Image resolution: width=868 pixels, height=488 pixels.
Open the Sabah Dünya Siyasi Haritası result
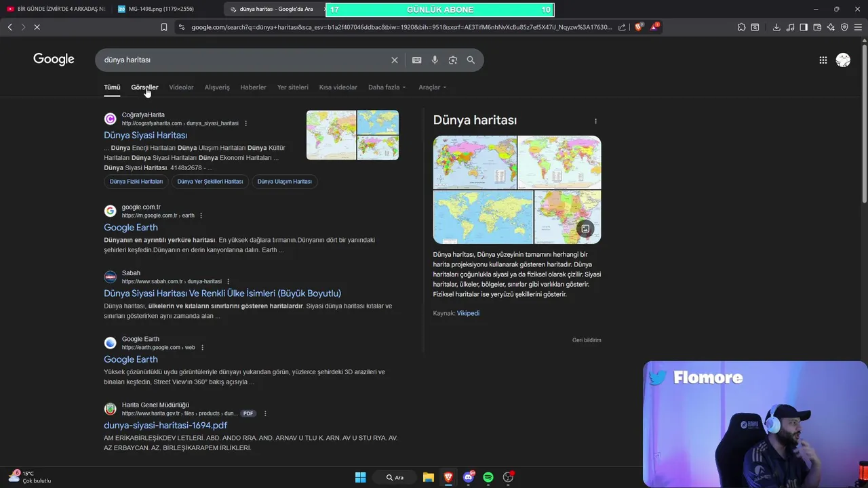click(x=222, y=293)
